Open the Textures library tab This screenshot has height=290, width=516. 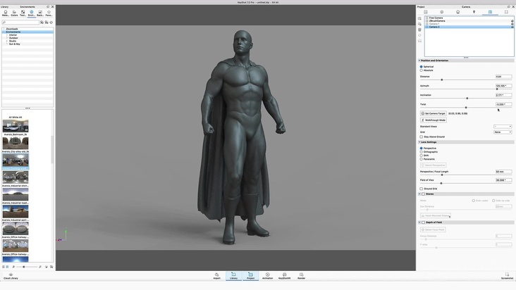click(23, 13)
